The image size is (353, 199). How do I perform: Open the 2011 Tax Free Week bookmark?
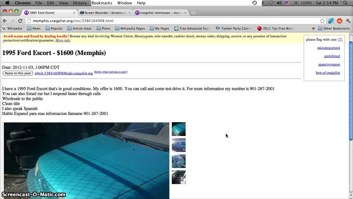pos(276,28)
